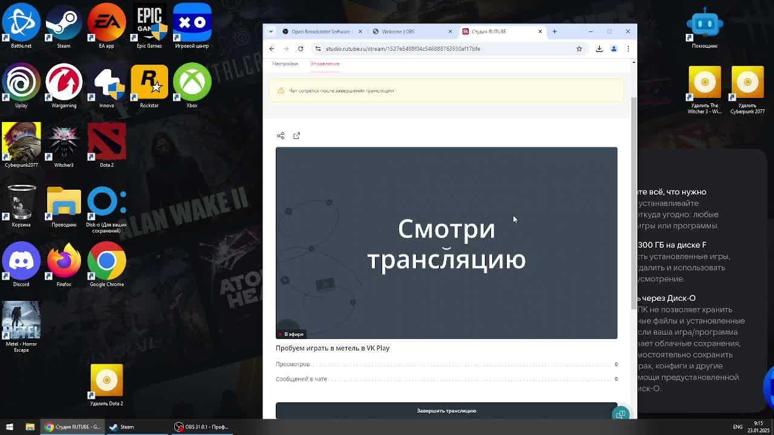Click the Завершить трансляцию button
The width and height of the screenshot is (774, 435).
click(x=446, y=411)
